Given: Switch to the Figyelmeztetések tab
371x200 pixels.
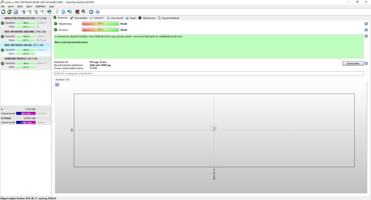Looking at the screenshot, I should [x=169, y=18].
